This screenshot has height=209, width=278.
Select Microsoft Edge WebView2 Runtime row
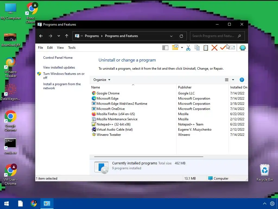(122, 104)
